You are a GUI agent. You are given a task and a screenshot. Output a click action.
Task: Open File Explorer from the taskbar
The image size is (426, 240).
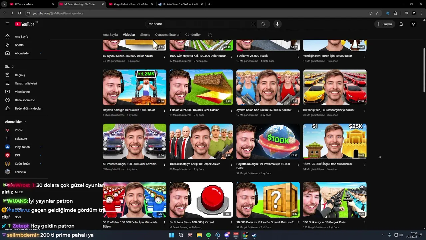tap(199, 235)
